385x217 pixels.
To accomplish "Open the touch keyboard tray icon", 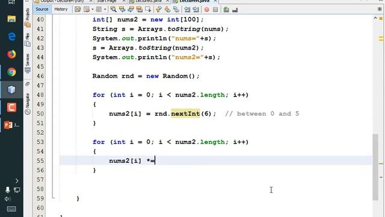I will 11,209.
